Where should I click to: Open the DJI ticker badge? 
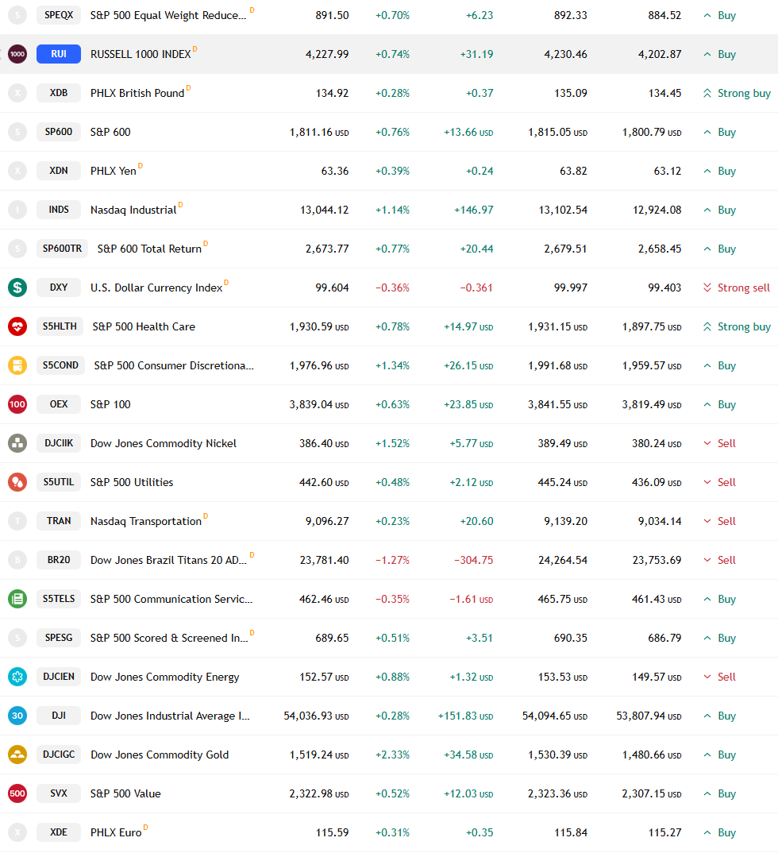click(59, 716)
